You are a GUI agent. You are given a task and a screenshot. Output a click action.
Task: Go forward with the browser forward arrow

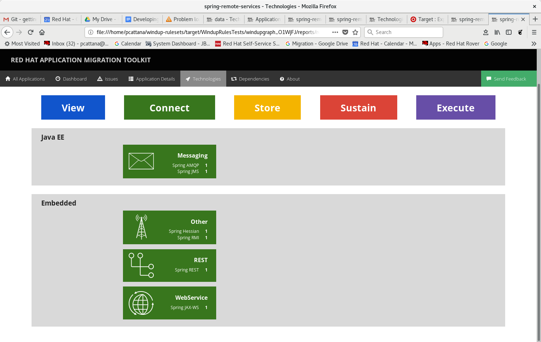click(x=19, y=32)
